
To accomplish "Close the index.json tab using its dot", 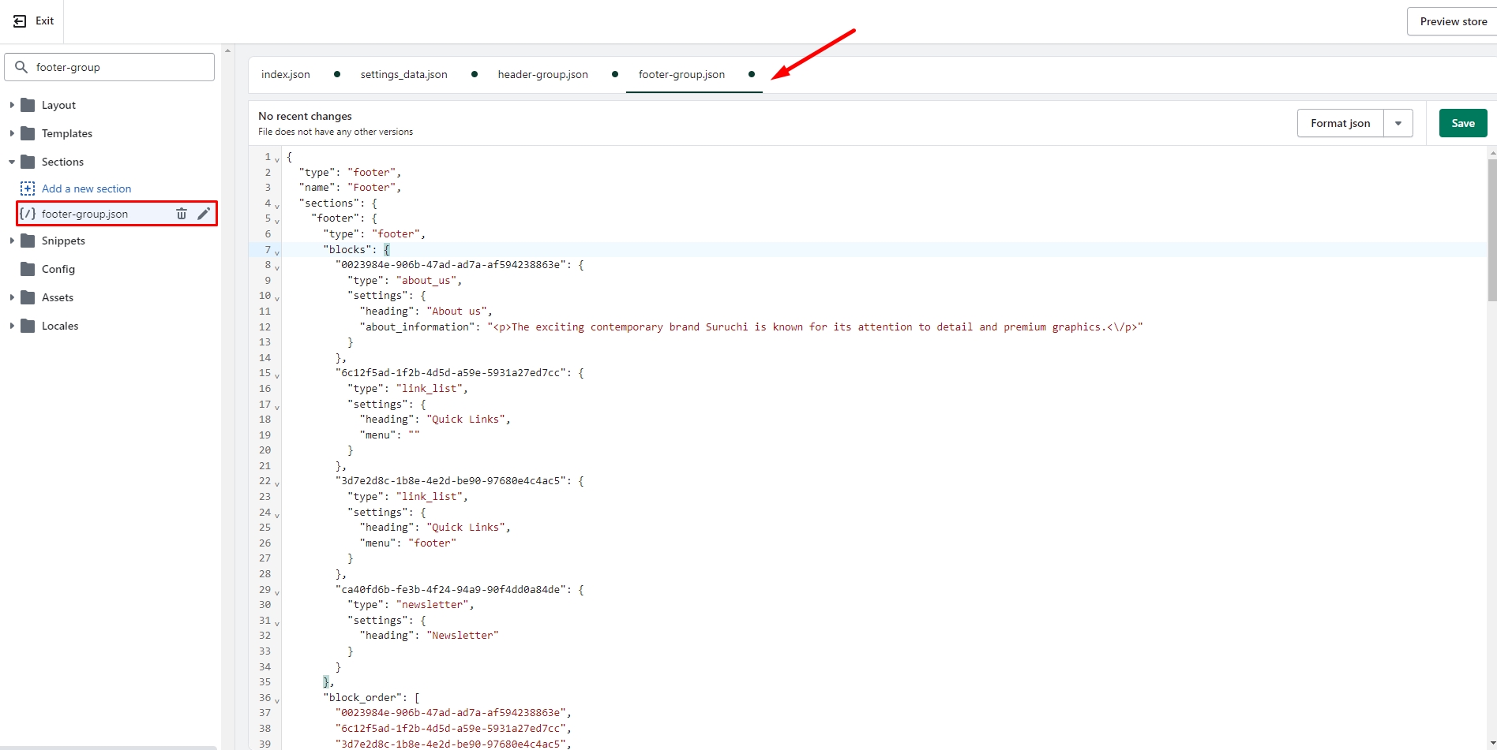I will coord(337,74).
